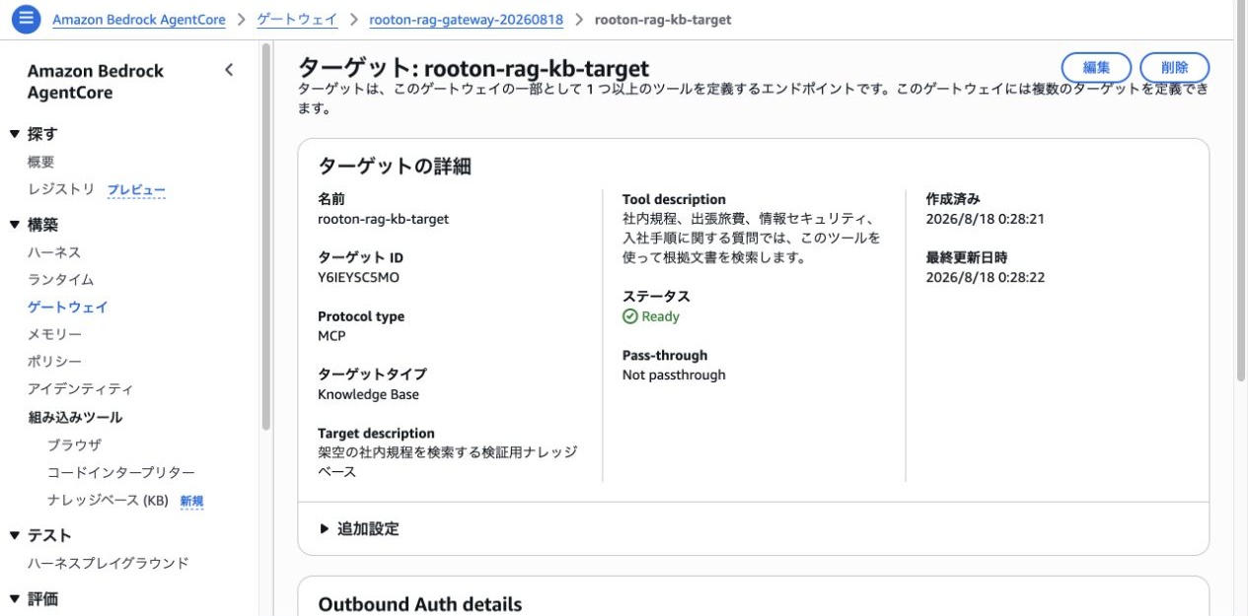
Task: Click the 編集 button
Action: coord(1096,68)
